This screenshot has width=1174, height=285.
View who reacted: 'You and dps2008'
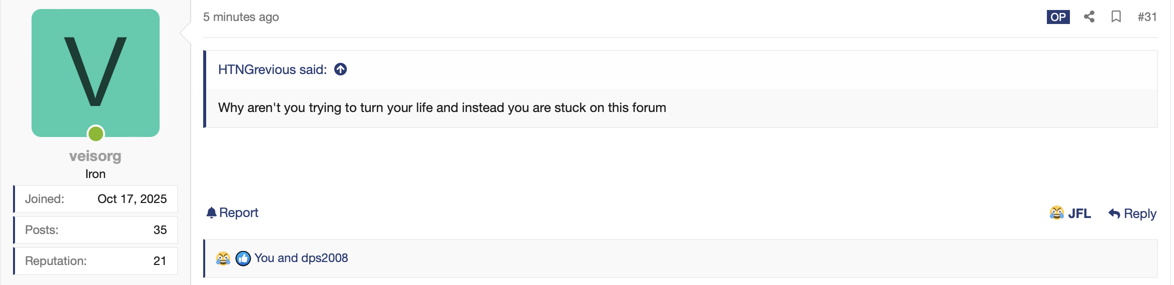tap(301, 258)
